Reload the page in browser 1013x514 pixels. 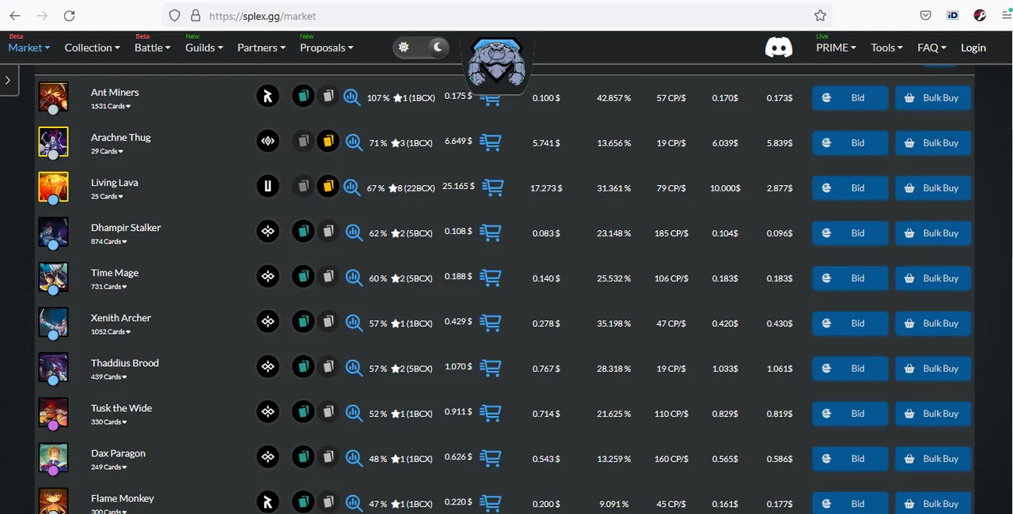tap(69, 16)
